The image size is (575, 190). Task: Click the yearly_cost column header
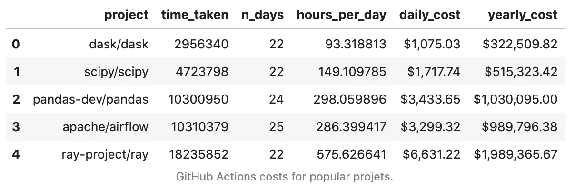(522, 15)
